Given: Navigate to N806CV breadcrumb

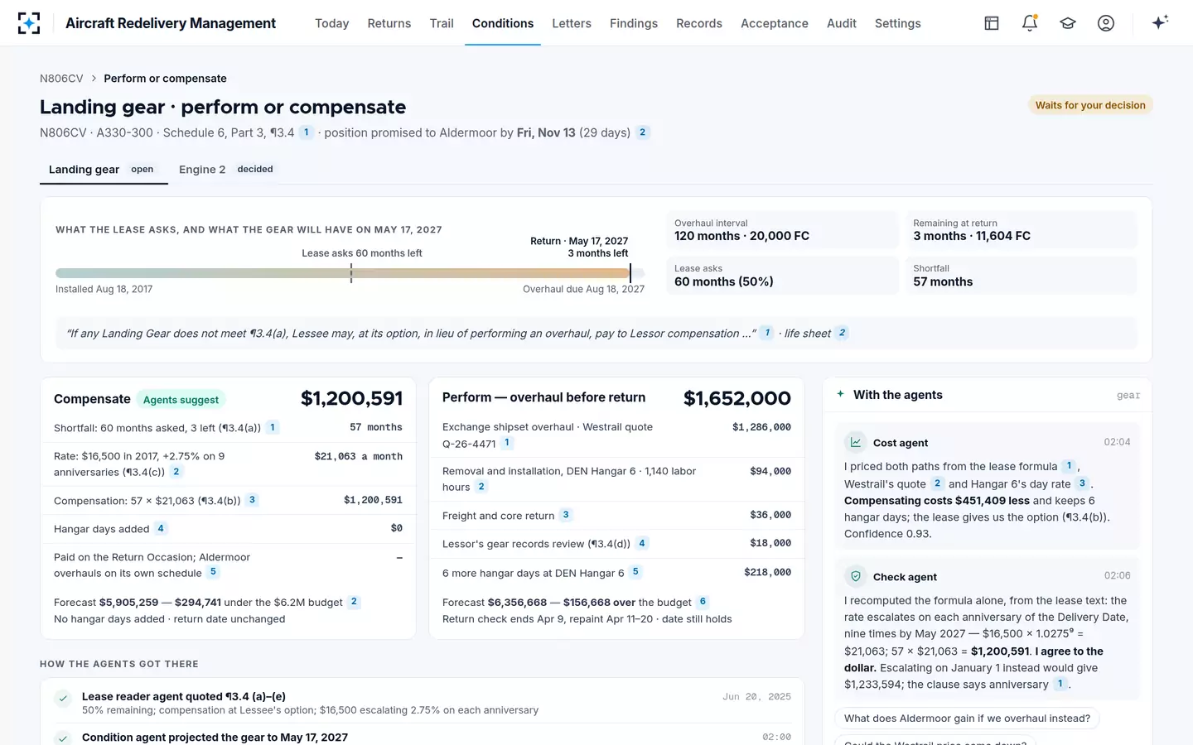Looking at the screenshot, I should pyautogui.click(x=61, y=79).
